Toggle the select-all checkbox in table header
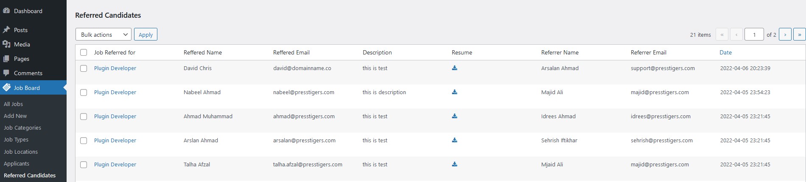This screenshot has width=806, height=182. tap(84, 52)
